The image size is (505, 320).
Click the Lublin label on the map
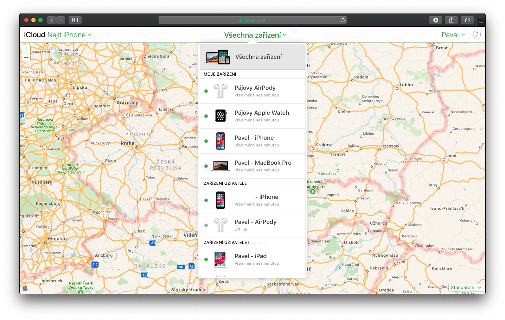tap(406, 84)
